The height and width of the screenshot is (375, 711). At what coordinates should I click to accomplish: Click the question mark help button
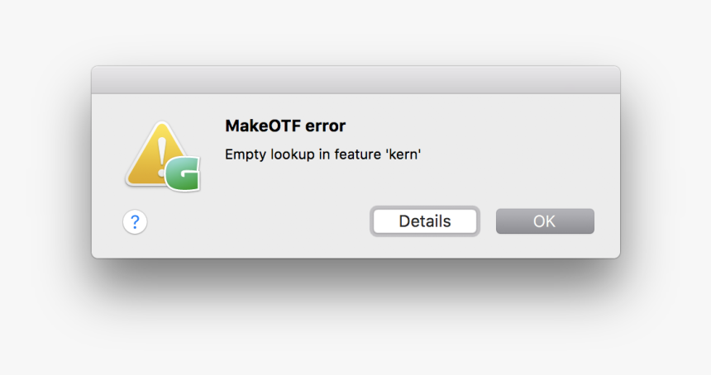(135, 222)
